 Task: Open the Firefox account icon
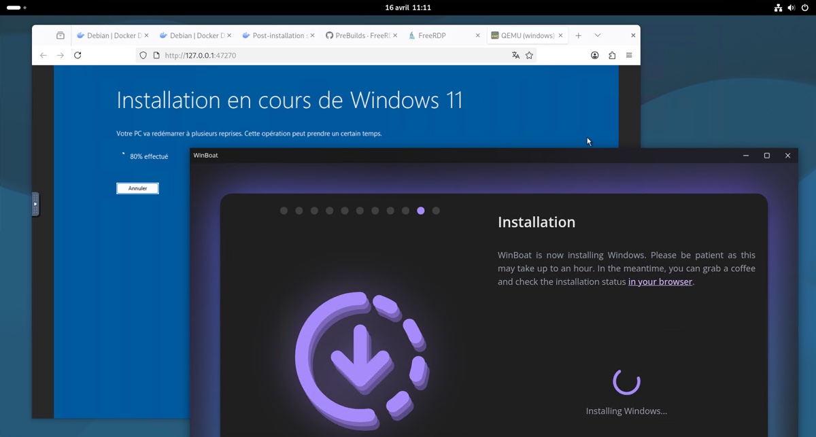click(595, 55)
